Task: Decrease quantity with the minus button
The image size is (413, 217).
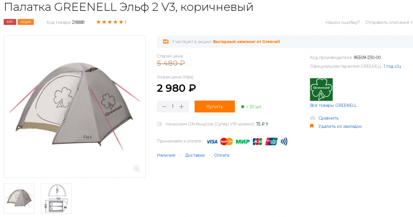Action: (164, 107)
